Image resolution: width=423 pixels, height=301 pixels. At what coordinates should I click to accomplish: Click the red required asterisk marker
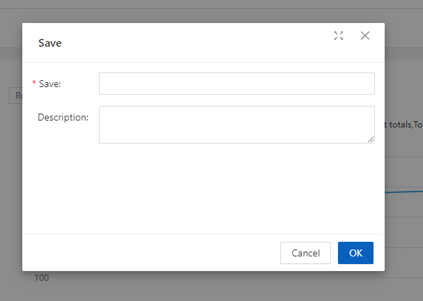pos(34,84)
